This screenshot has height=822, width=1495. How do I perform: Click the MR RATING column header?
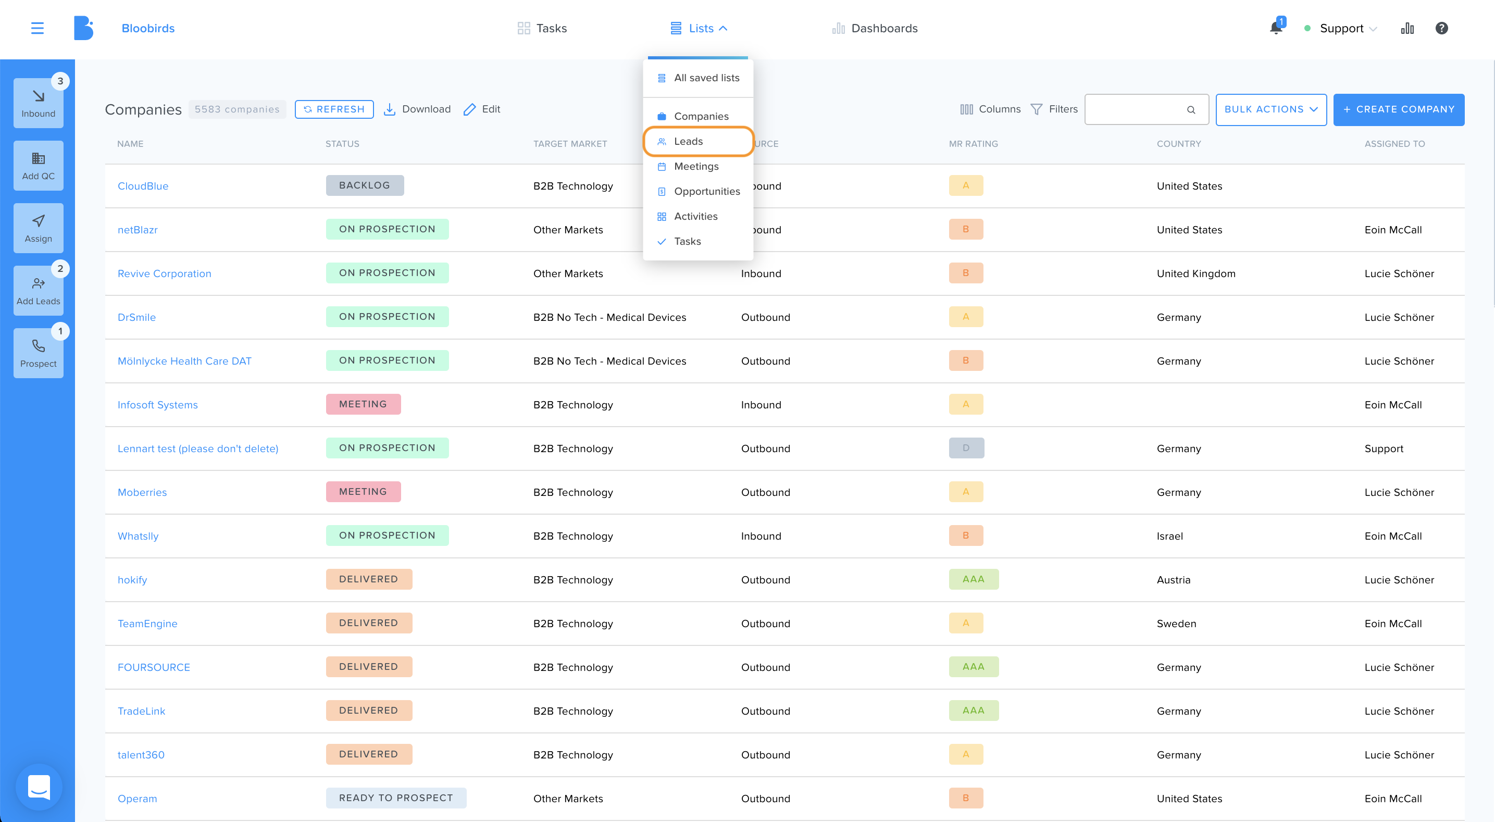tap(973, 144)
